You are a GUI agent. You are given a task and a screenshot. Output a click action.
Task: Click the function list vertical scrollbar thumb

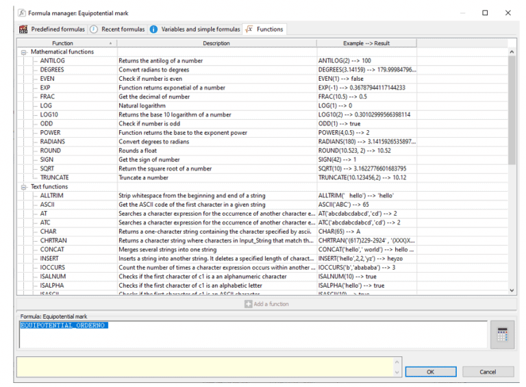[512, 110]
